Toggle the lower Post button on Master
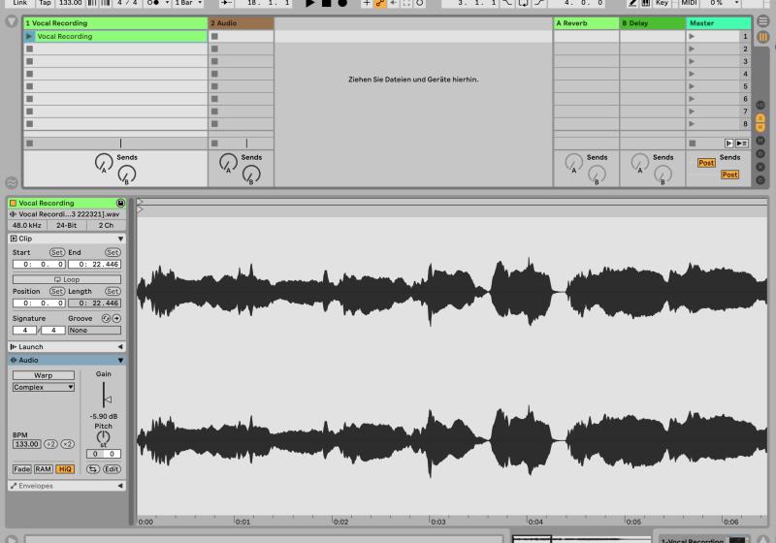The width and height of the screenshot is (776, 543). [729, 175]
